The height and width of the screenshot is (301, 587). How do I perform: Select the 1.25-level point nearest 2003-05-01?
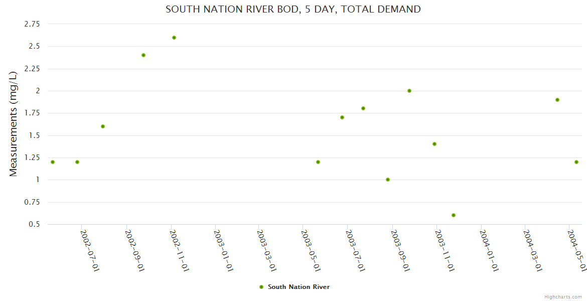[x=318, y=162]
